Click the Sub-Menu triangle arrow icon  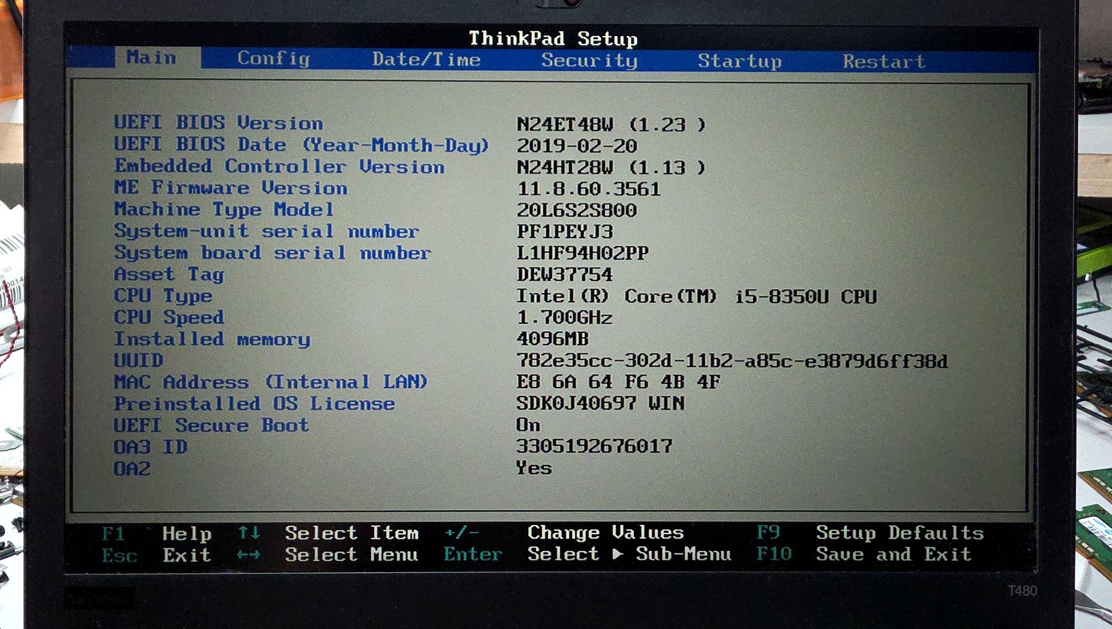(x=618, y=554)
